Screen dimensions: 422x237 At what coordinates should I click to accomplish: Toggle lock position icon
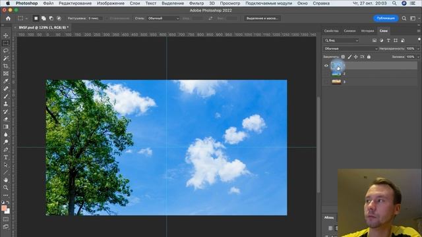[356, 57]
